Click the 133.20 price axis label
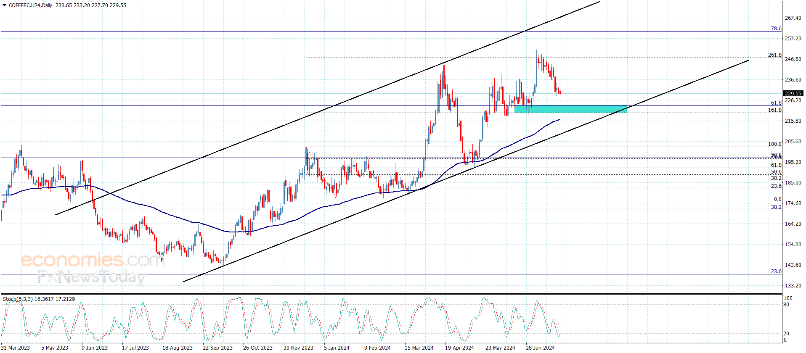Image resolution: width=806 pixels, height=353 pixels. [793, 286]
